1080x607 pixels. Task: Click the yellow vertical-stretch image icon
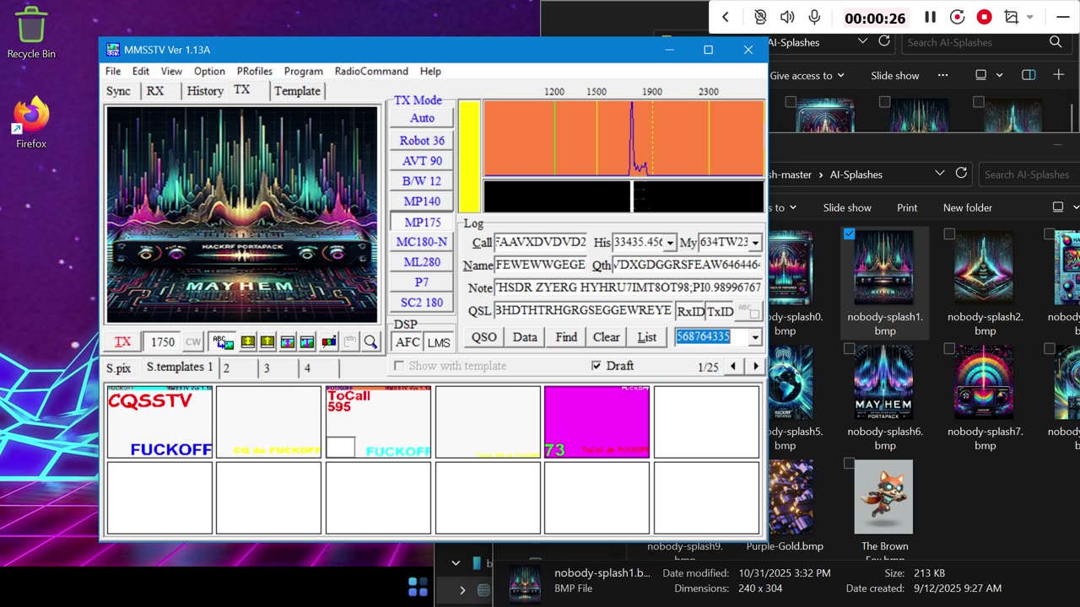(x=248, y=341)
